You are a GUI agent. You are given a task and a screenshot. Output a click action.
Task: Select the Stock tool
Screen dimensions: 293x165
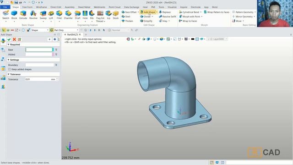[x=116, y=15]
